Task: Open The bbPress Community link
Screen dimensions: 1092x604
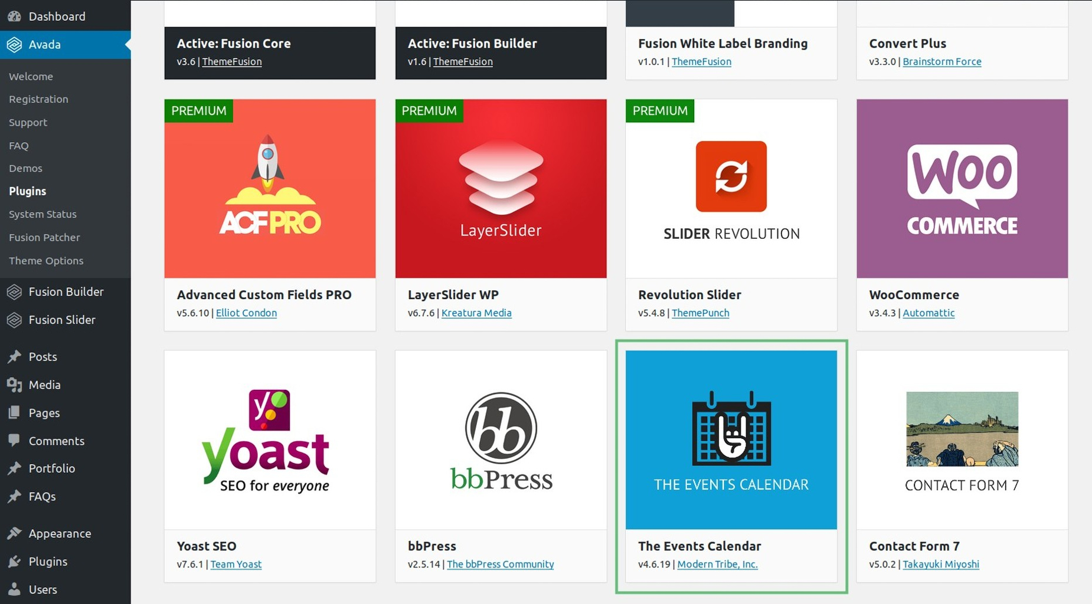Action: 500,564
